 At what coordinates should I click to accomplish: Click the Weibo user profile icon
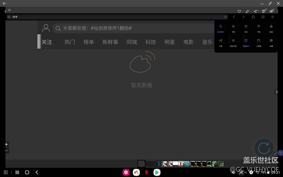click(46, 28)
